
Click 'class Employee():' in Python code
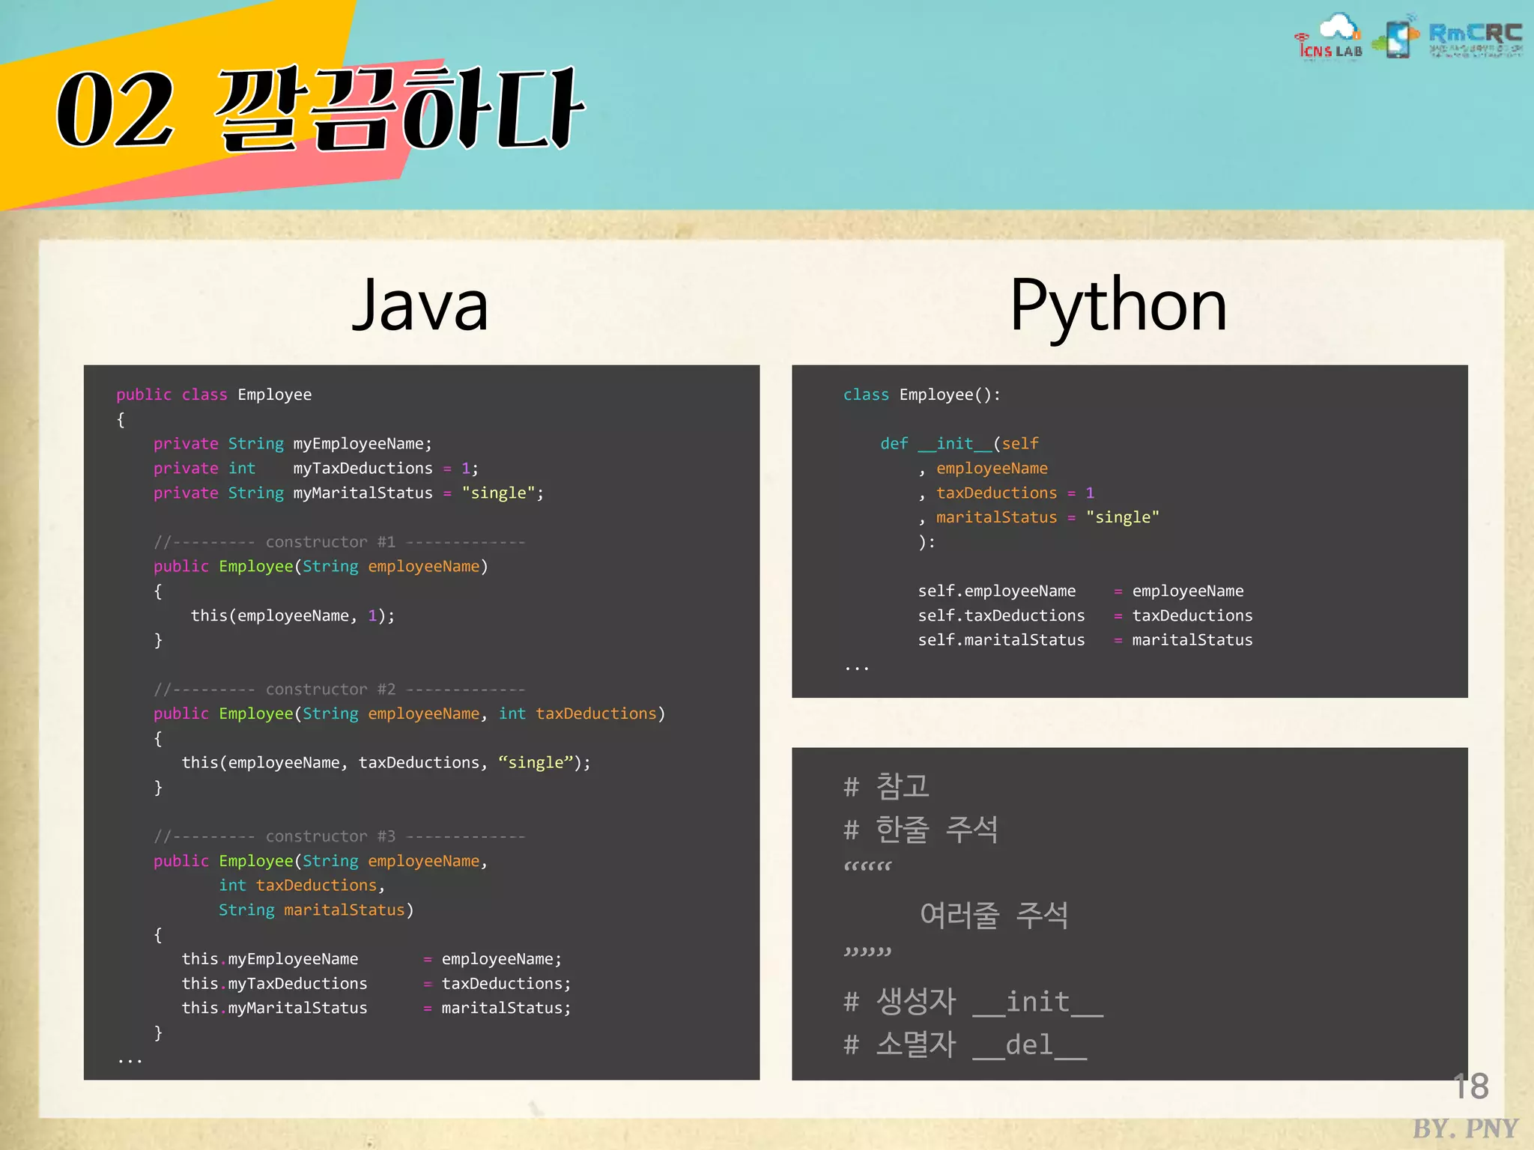(x=921, y=395)
